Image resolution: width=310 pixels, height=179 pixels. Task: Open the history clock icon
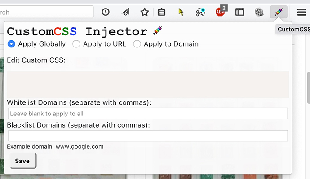(106, 12)
